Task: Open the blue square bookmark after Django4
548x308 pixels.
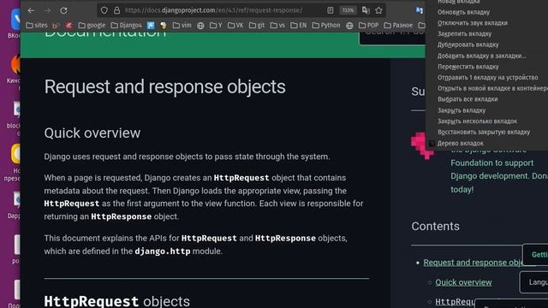Action: click(x=151, y=25)
